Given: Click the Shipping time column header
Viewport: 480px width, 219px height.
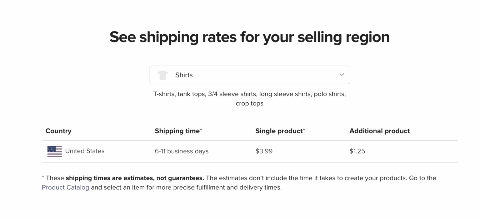Looking at the screenshot, I should click(177, 131).
